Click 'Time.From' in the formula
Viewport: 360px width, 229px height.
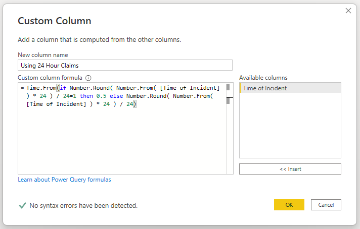point(41,88)
